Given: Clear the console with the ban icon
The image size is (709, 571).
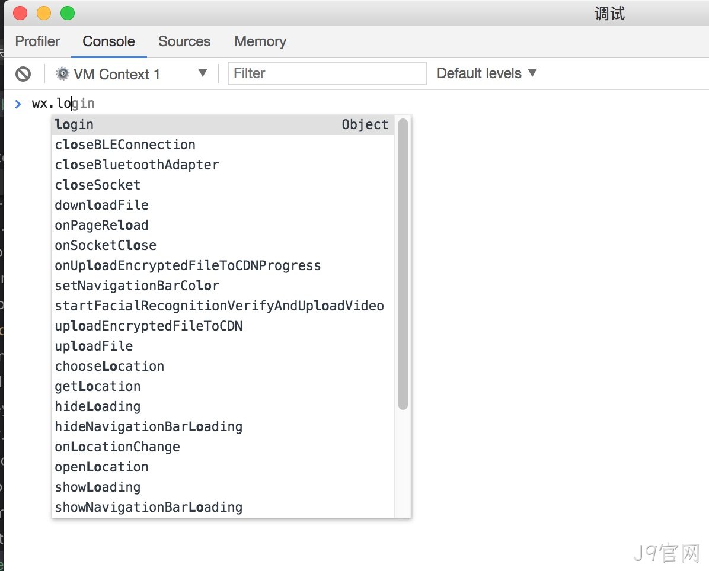Looking at the screenshot, I should [x=23, y=73].
